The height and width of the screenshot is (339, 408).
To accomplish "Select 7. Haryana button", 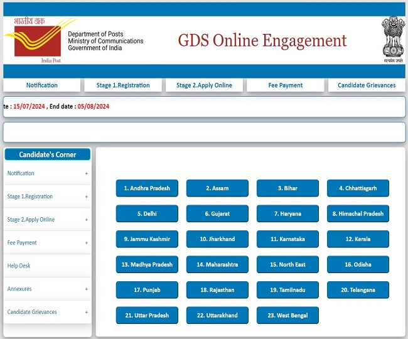I will 287,213.
